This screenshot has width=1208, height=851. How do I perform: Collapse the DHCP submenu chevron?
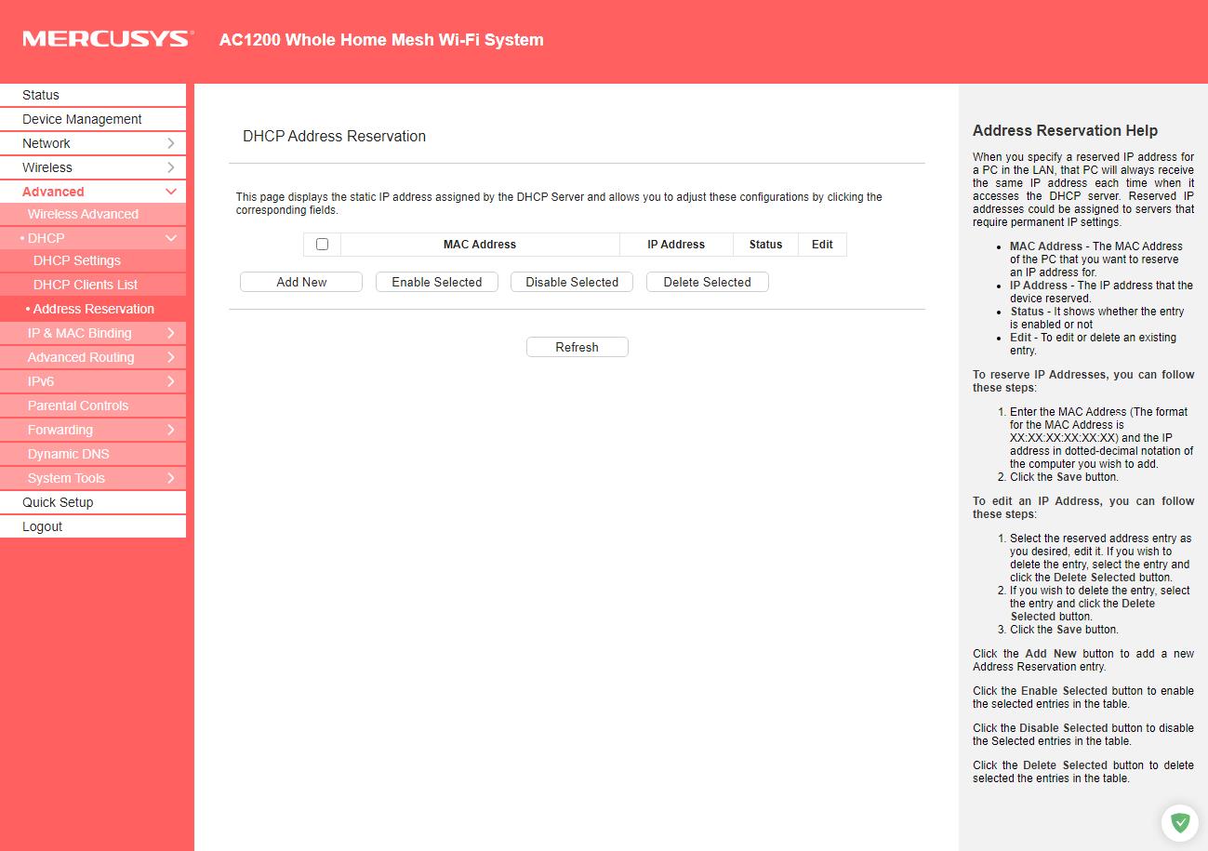pos(171,238)
